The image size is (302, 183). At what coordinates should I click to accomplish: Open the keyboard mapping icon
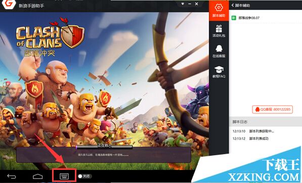coord(64,176)
